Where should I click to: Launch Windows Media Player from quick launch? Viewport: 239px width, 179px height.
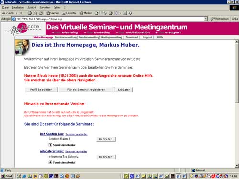(35, 176)
